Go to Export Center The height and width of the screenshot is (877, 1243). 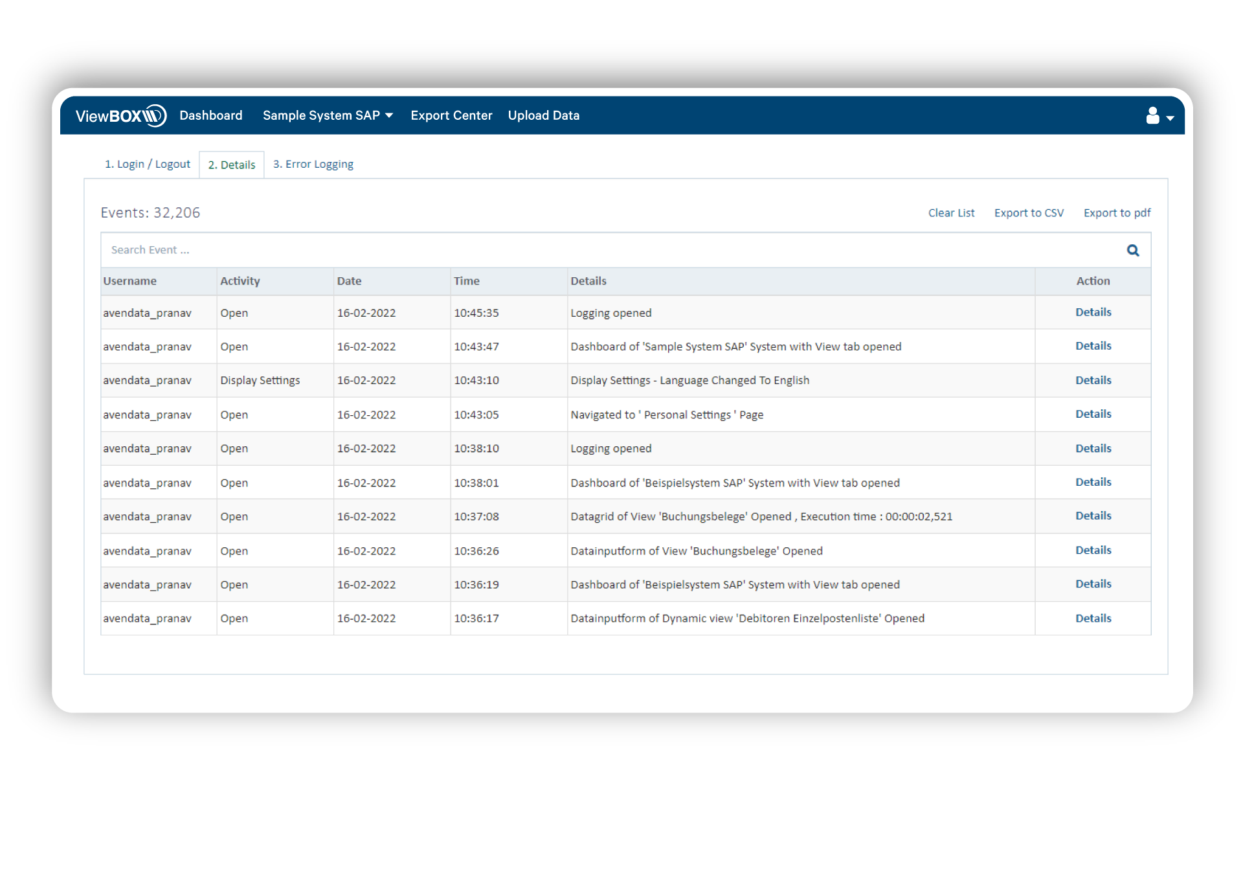[x=451, y=116]
